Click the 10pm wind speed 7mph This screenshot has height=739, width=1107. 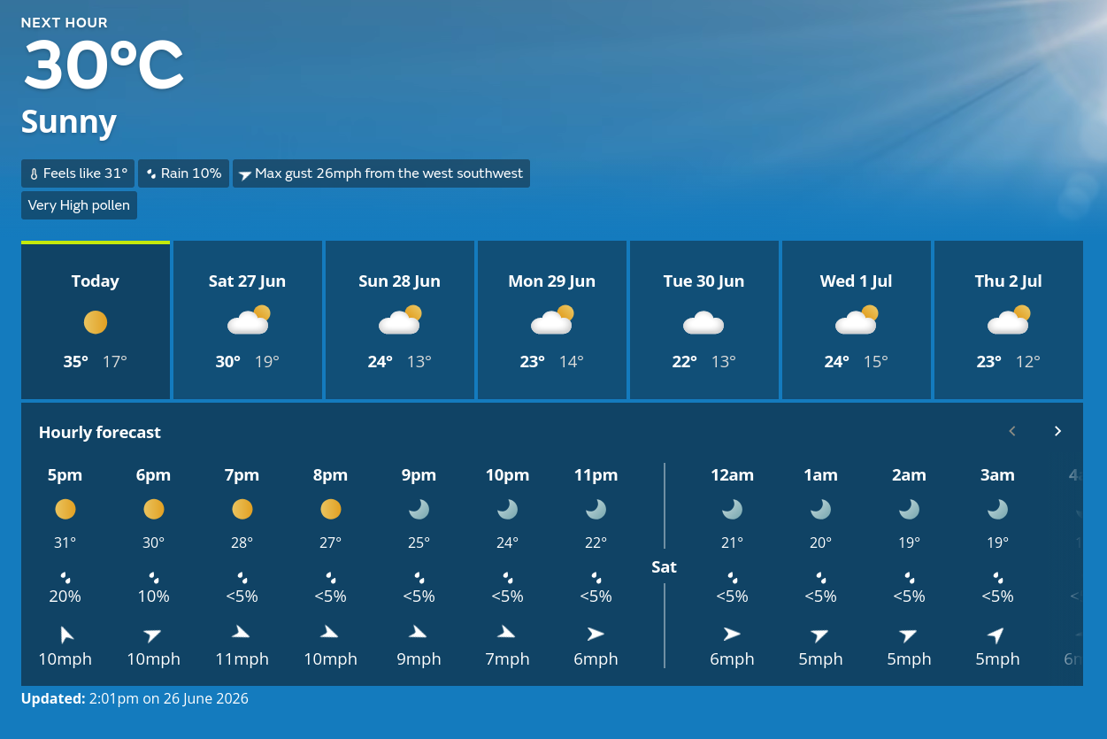[507, 659]
